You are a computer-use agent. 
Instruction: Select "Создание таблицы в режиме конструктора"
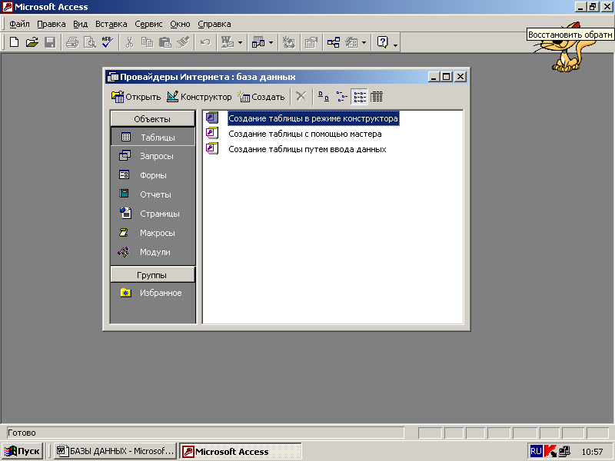[x=313, y=118]
